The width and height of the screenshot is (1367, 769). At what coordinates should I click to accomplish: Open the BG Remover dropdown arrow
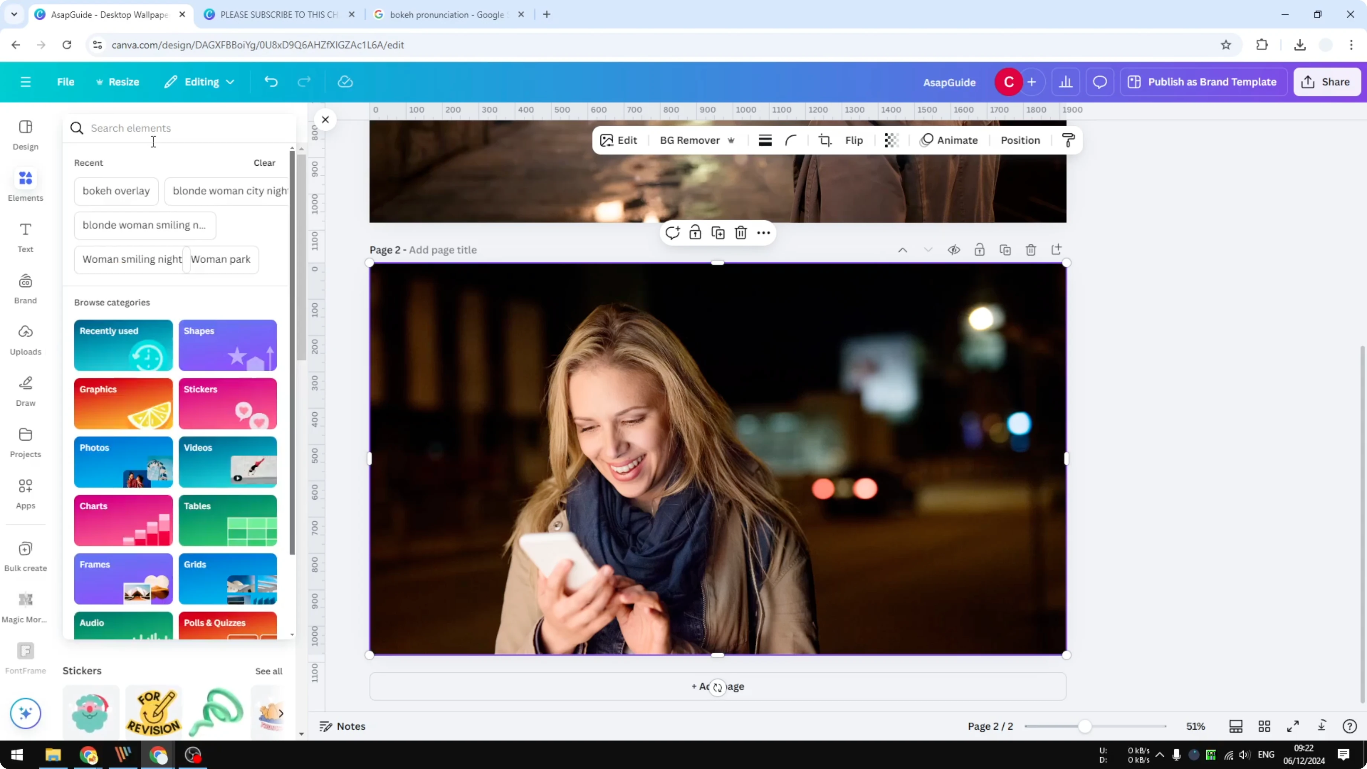[732, 140]
